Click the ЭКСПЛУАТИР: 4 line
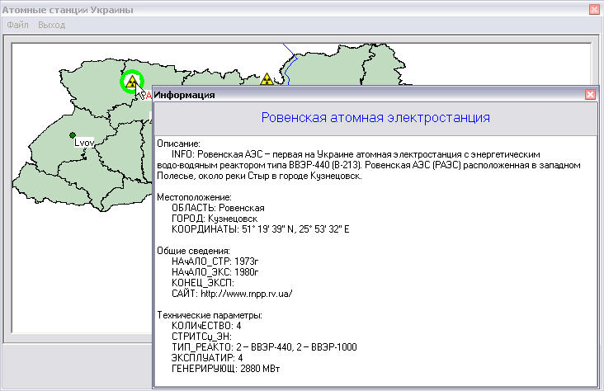Image resolution: width=604 pixels, height=391 pixels. pyautogui.click(x=207, y=358)
